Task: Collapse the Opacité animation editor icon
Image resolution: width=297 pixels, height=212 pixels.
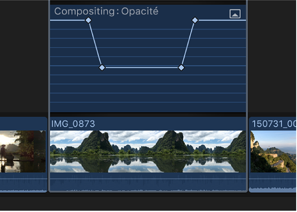Action: tap(235, 14)
